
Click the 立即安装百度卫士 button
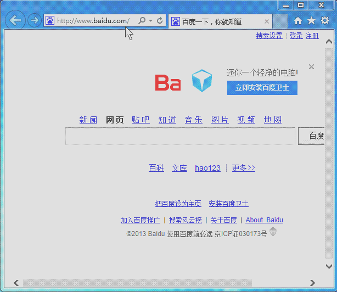tap(262, 88)
